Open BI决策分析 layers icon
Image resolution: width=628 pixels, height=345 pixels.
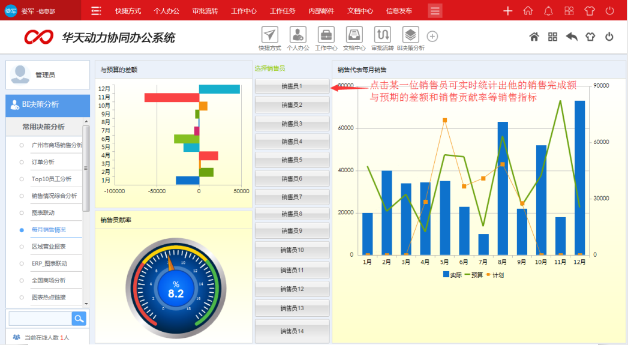(410, 35)
